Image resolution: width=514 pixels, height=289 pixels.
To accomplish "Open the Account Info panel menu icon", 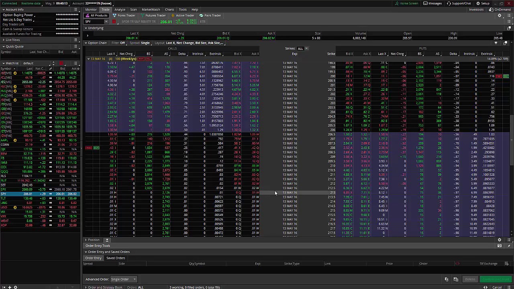I will coord(75,10).
